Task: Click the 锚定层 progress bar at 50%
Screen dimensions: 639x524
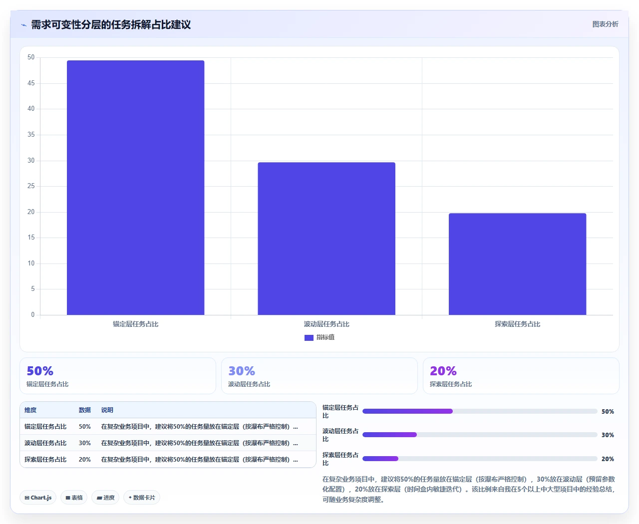Action: pyautogui.click(x=480, y=411)
